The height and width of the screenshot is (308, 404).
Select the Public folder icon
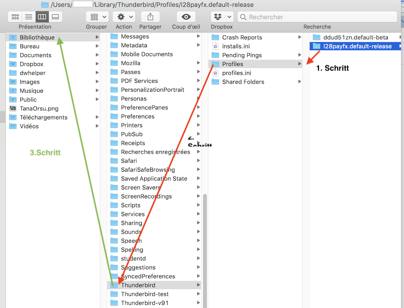click(x=13, y=100)
